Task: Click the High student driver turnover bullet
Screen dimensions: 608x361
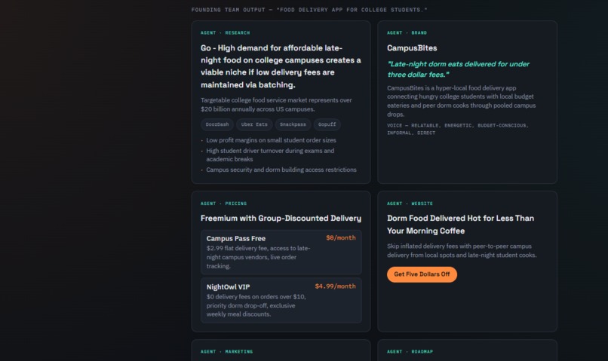Action: [x=270, y=155]
